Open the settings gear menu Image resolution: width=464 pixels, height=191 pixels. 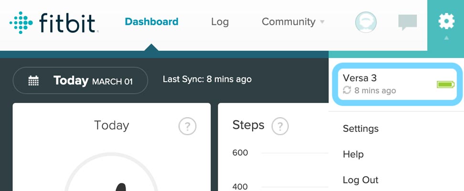[446, 21]
